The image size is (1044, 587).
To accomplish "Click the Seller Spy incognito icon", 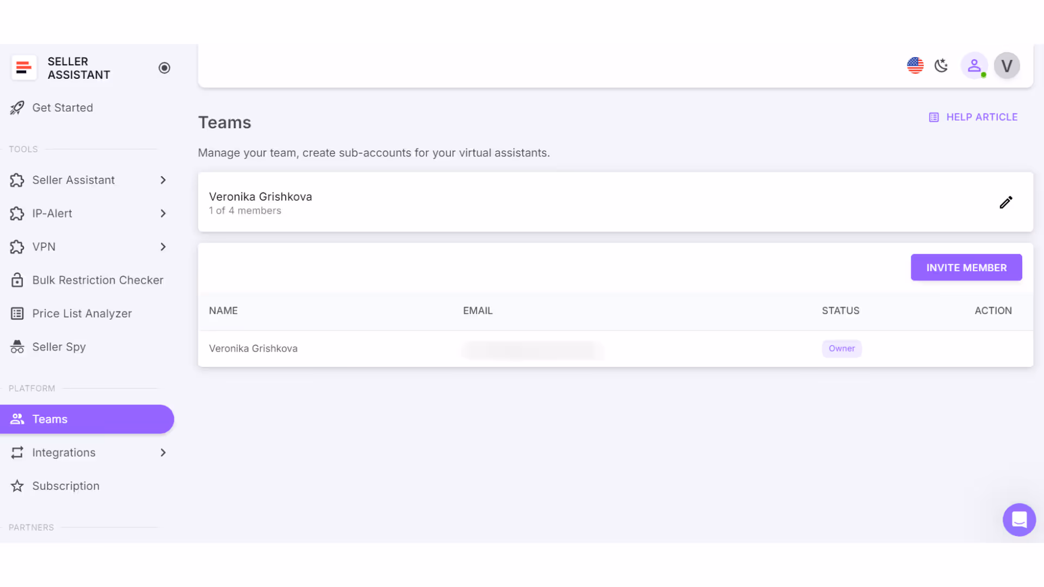I will 17,347.
